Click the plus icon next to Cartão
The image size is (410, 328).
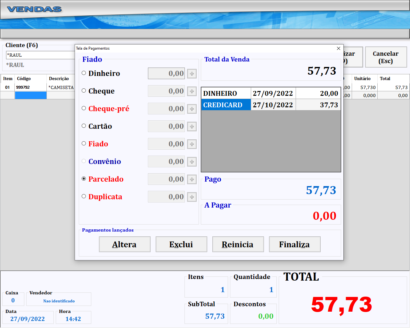tap(192, 127)
